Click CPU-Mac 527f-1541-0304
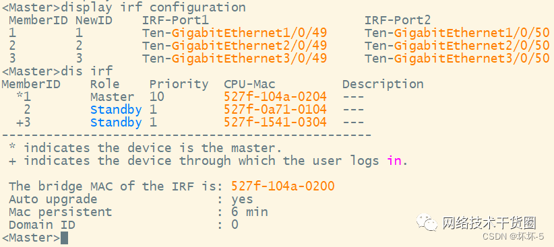Viewport: 554px width, 247px height. [x=275, y=122]
